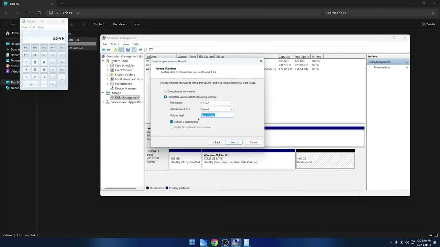Click the Details button in File Explorer
This screenshot has width=440, height=247.
click(x=428, y=24)
